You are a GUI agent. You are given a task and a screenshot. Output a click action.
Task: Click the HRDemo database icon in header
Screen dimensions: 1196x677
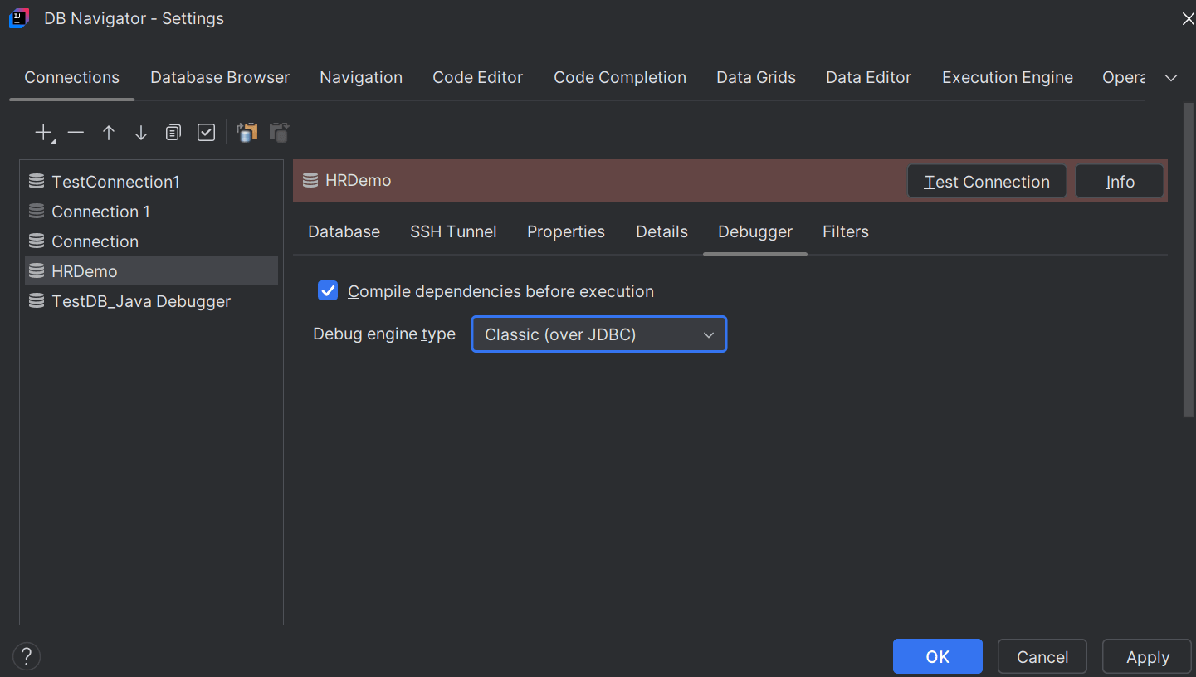tap(310, 180)
